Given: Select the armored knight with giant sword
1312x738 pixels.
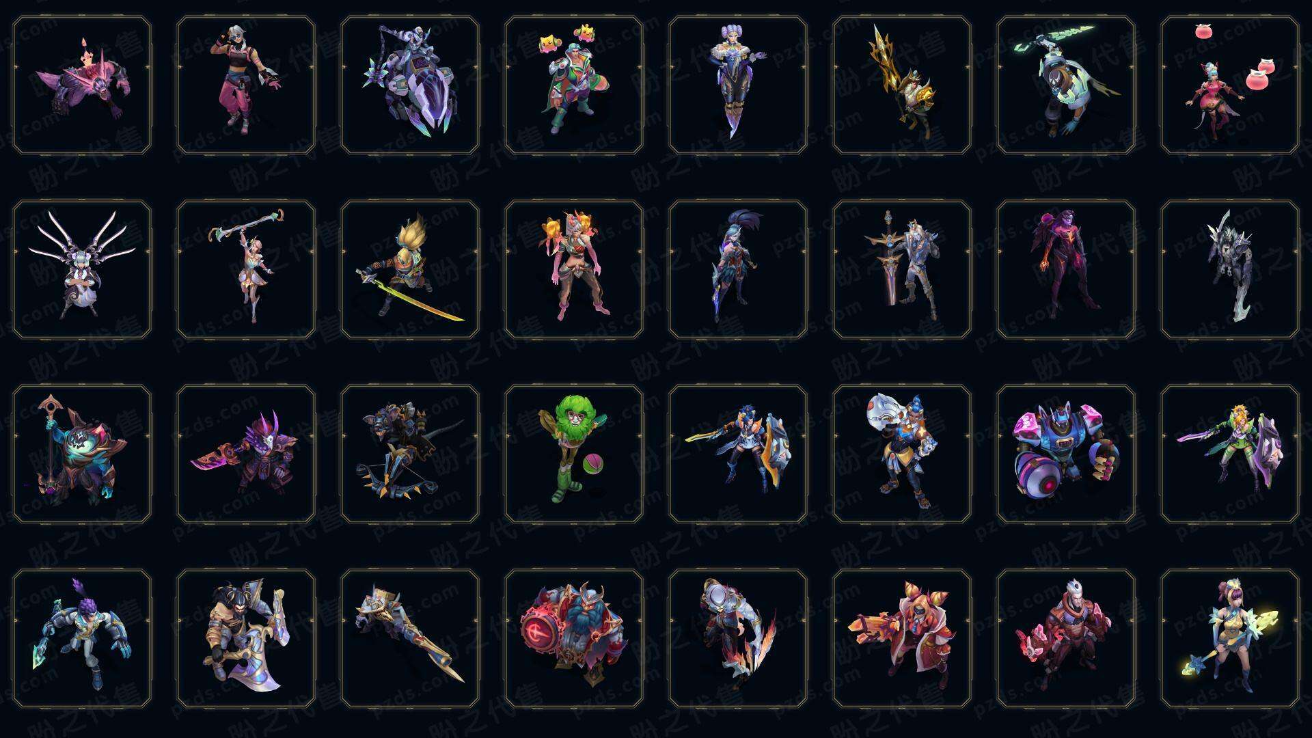Looking at the screenshot, I should pos(902,269).
